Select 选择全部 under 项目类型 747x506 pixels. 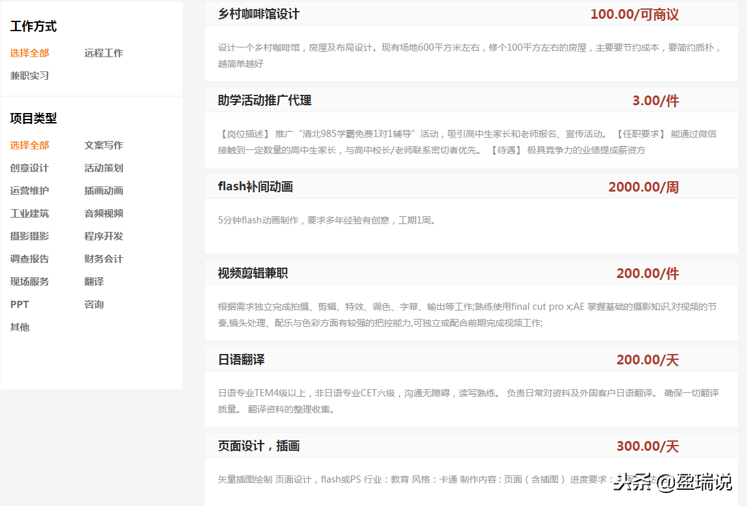pos(29,145)
